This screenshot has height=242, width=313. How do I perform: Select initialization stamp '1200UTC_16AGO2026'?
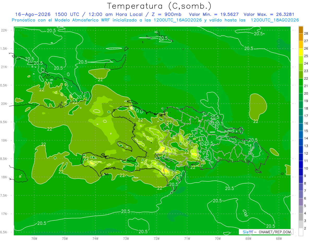(x=177, y=20)
